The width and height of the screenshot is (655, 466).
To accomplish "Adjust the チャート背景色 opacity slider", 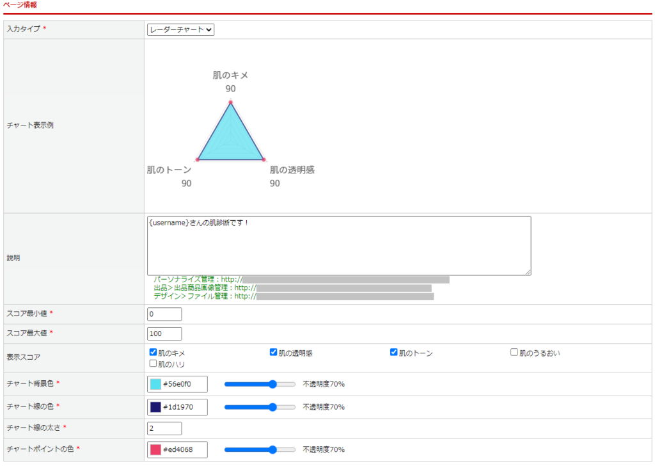I will coord(260,384).
